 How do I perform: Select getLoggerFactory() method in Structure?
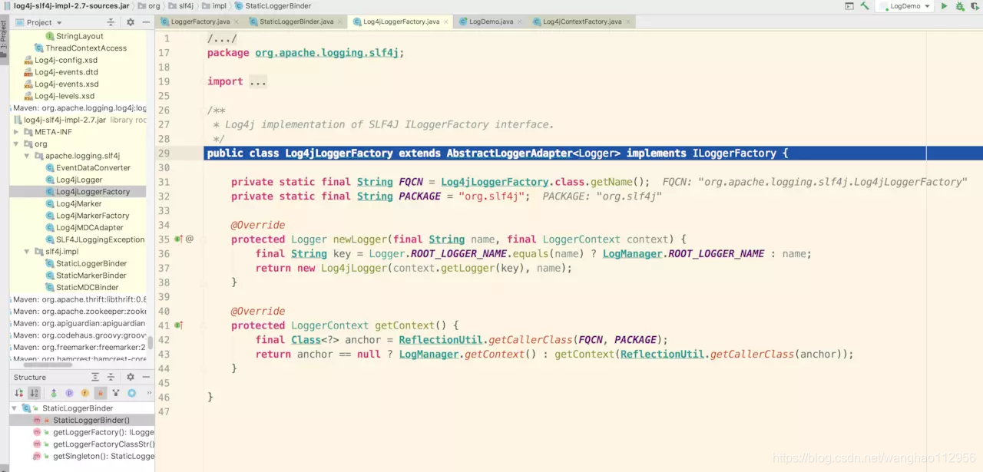click(103, 432)
